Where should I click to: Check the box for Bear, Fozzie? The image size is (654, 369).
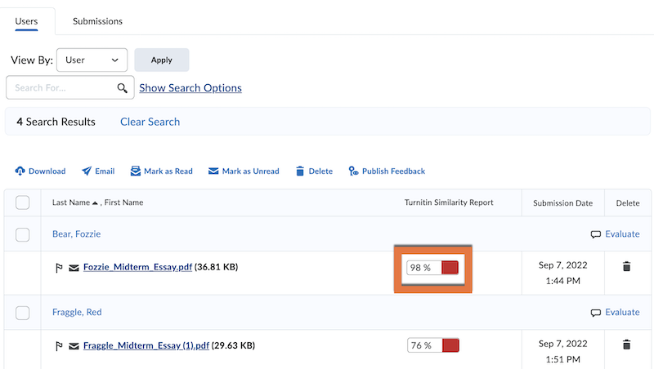(23, 234)
